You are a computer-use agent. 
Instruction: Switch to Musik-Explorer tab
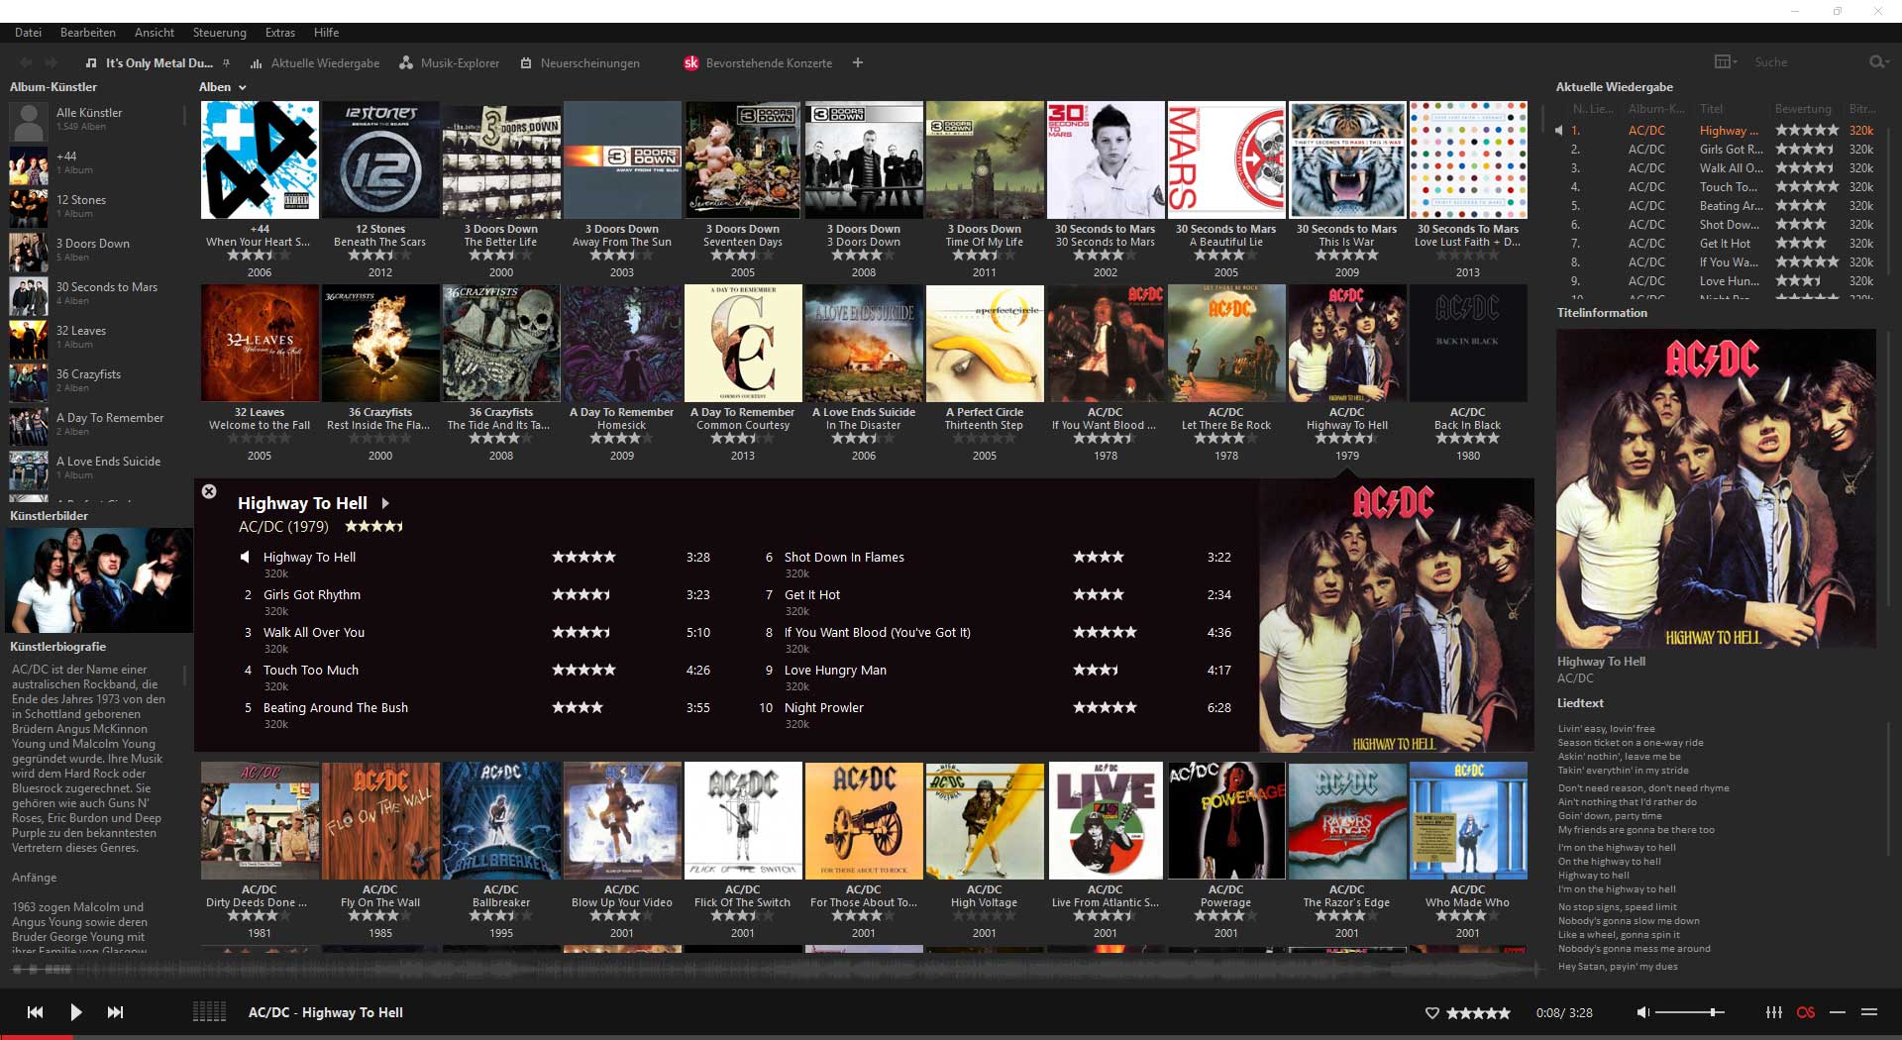450,62
